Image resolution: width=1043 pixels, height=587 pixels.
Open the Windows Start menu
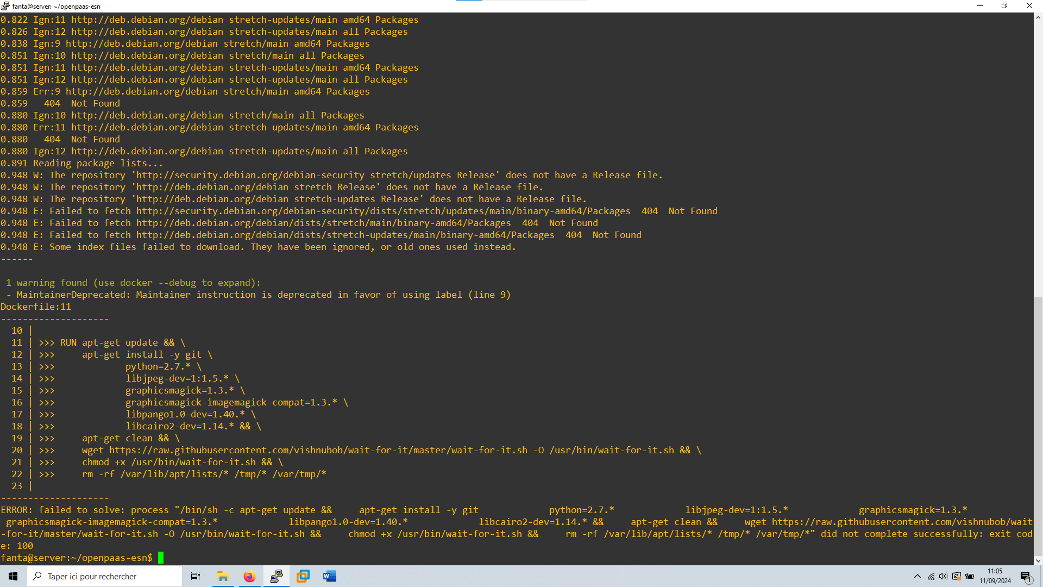click(x=13, y=576)
